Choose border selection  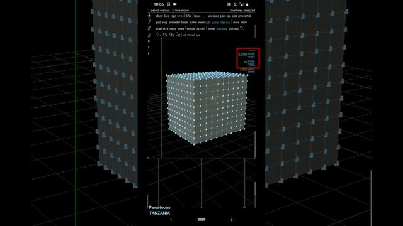184,23
